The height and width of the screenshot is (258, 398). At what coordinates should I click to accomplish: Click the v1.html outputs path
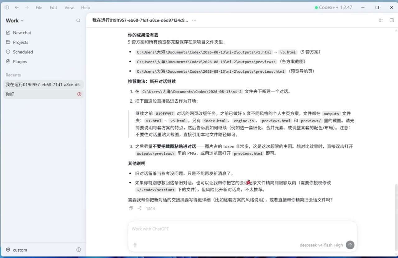(204, 52)
